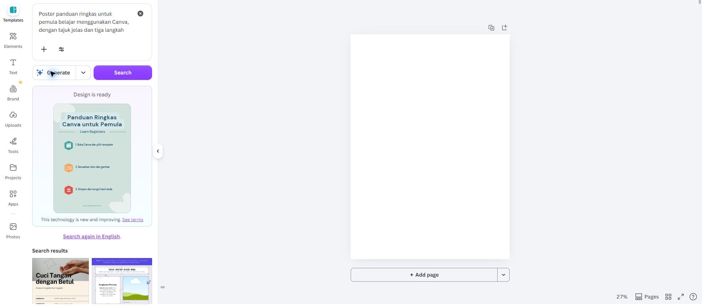
Task: Open the Templates sidebar tab
Action: [x=13, y=14]
